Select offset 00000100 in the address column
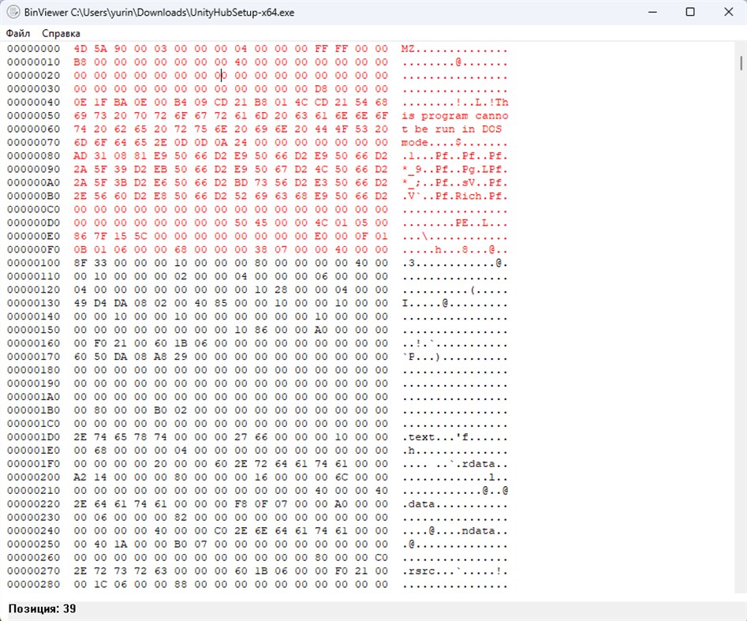Screen dimensions: 747x621 33,263
